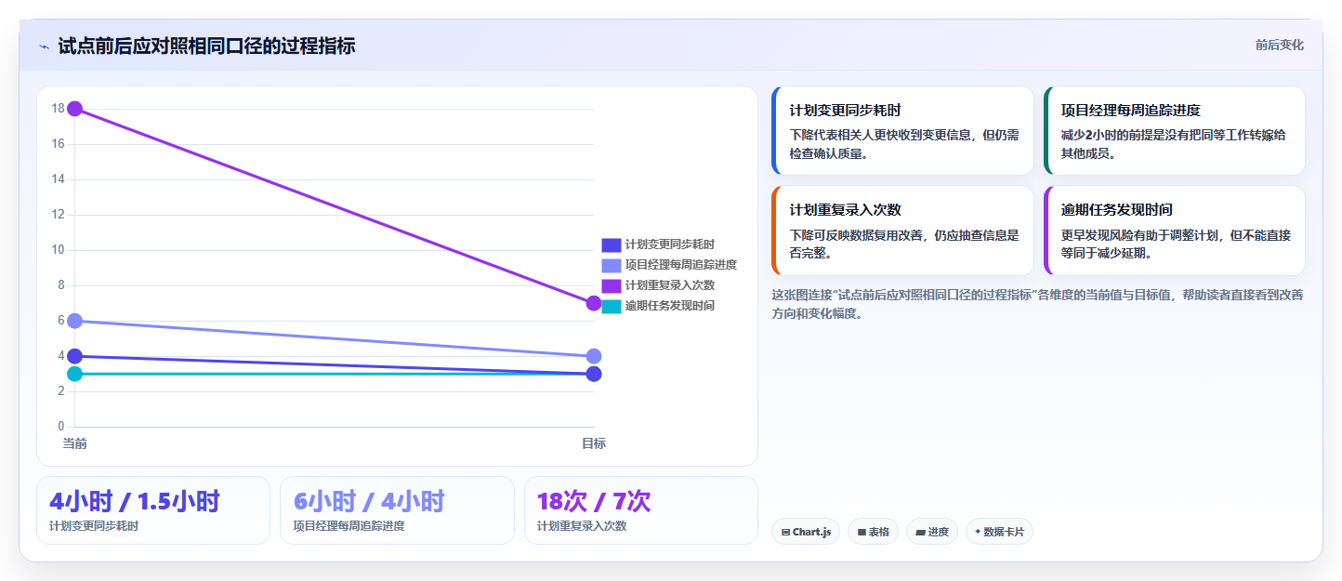The height and width of the screenshot is (581, 1342).
Task: Click the purple legend swatch for 计划重复录入次数
Action: 612,285
